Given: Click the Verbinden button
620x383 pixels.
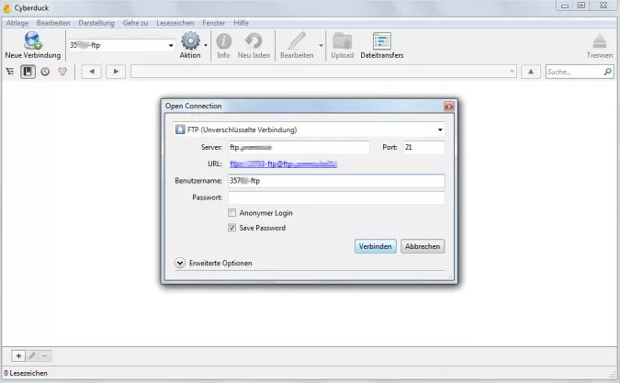Looking at the screenshot, I should [376, 246].
